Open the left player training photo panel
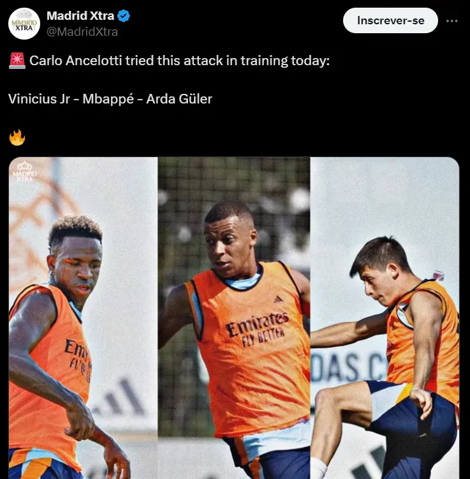Screen dimensions: 470x479 tap(83, 317)
